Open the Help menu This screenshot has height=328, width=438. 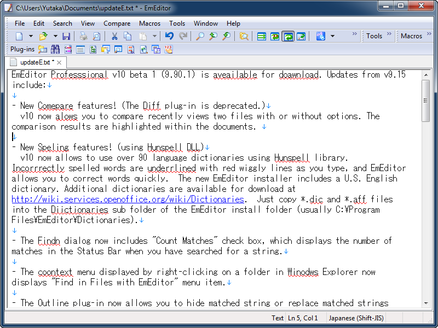pos(234,24)
